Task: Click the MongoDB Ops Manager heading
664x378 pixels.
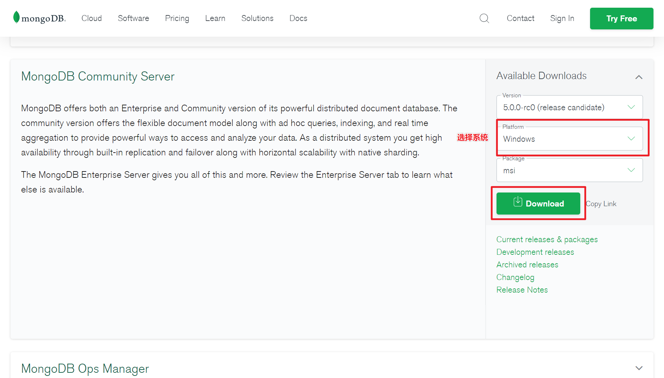Action: 85,369
